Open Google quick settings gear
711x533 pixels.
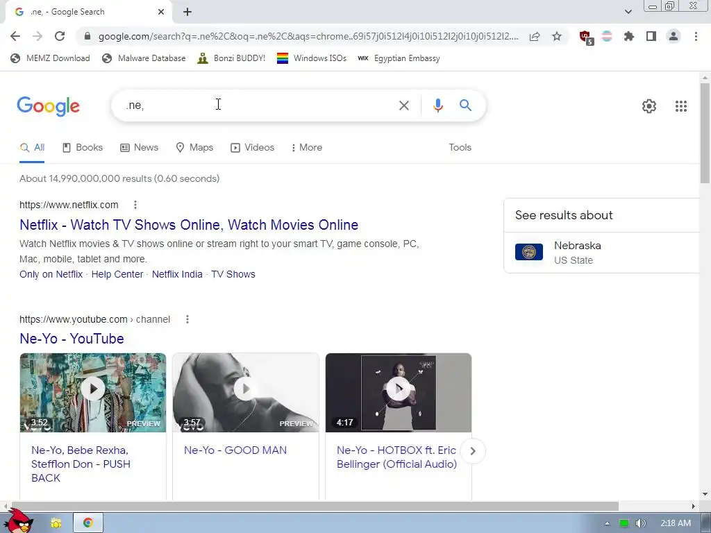[649, 106]
